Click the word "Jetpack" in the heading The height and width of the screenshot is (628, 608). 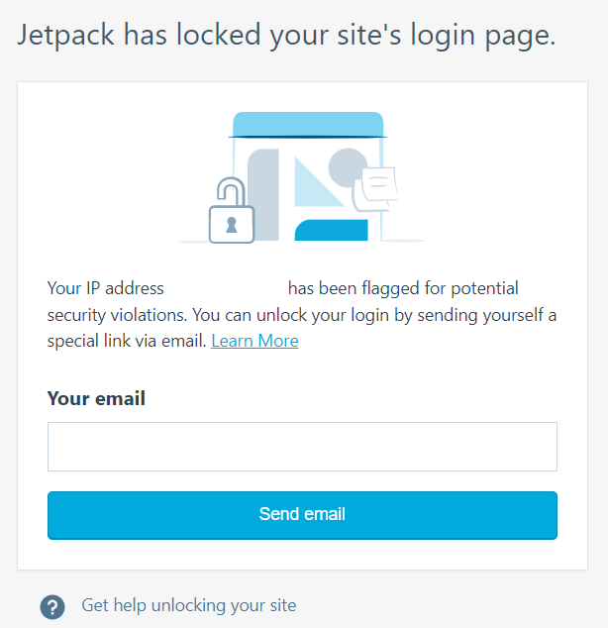coord(66,36)
